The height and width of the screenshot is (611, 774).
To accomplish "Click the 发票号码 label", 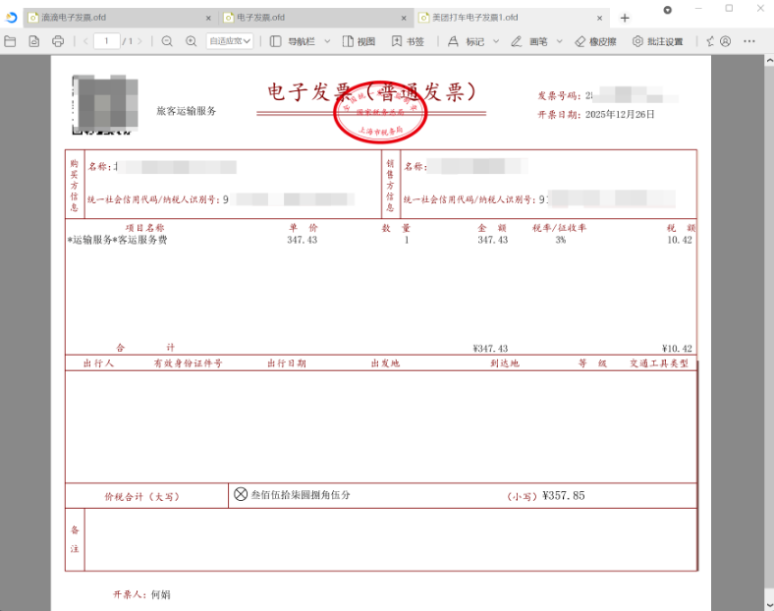I will click(559, 95).
